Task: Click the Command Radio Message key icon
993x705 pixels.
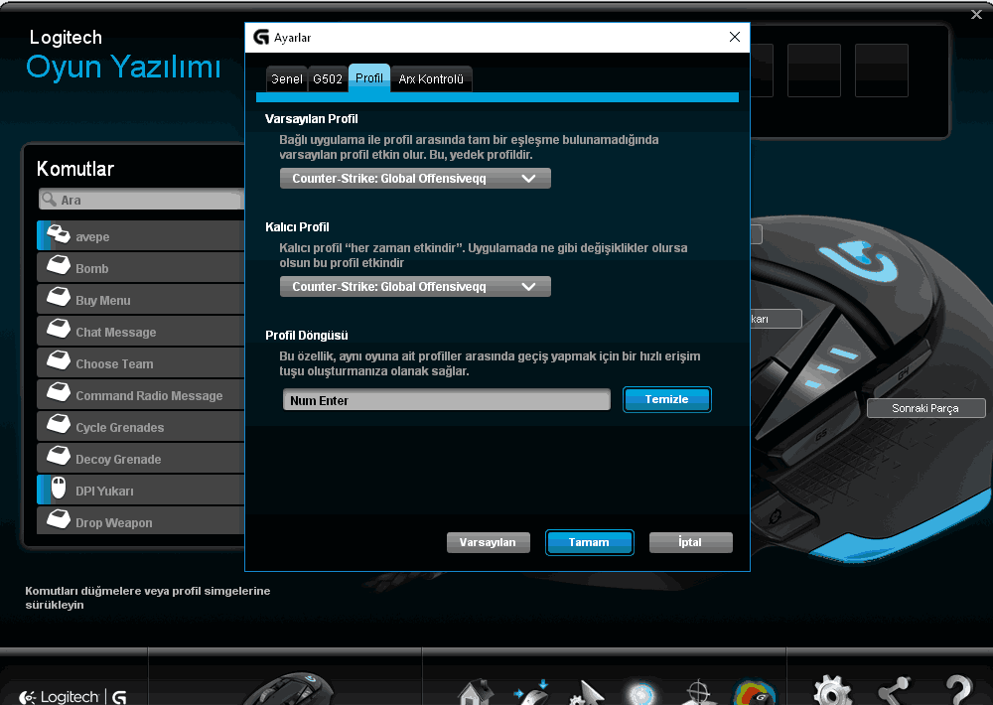Action: (59, 392)
